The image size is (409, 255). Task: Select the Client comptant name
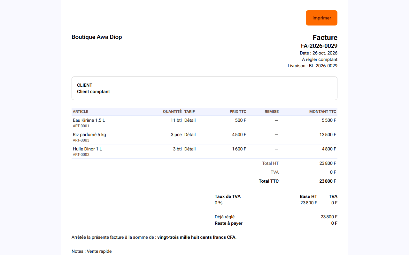(93, 91)
